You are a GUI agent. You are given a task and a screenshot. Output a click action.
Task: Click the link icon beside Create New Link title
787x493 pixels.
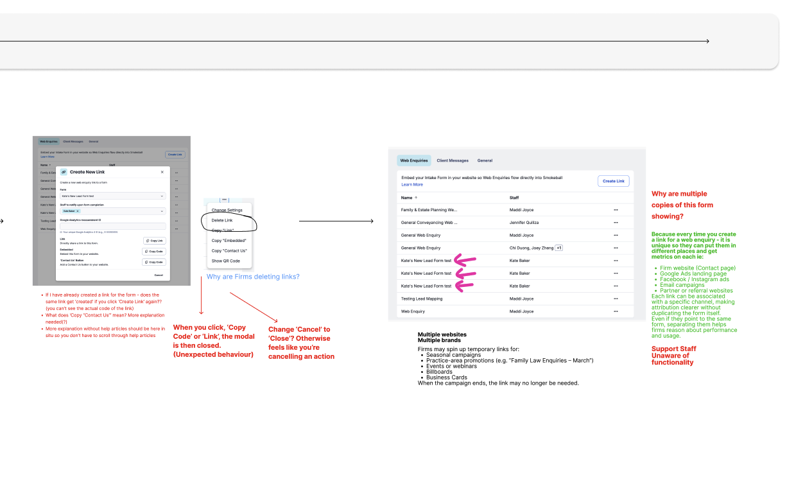point(64,172)
